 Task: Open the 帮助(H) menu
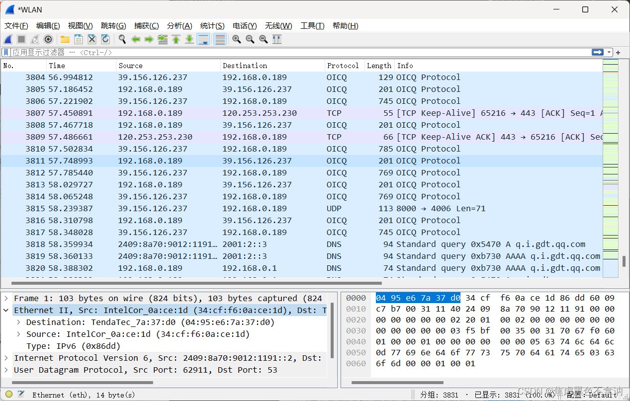[x=345, y=26]
